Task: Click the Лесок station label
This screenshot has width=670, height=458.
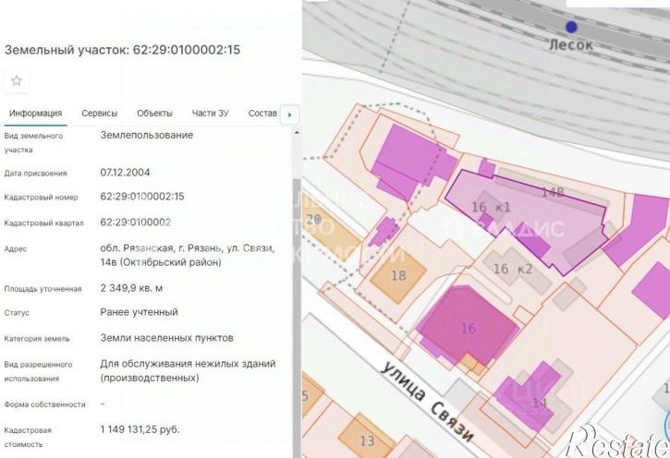Action: (x=571, y=44)
